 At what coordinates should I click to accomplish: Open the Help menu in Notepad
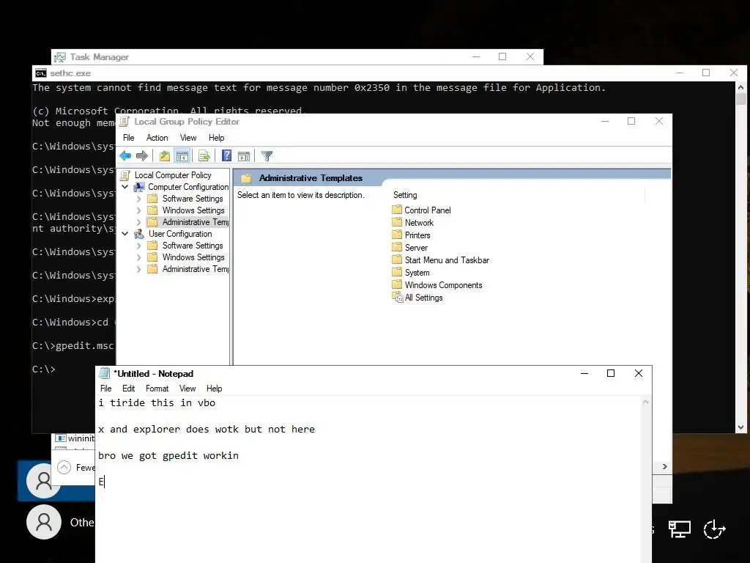coord(215,389)
